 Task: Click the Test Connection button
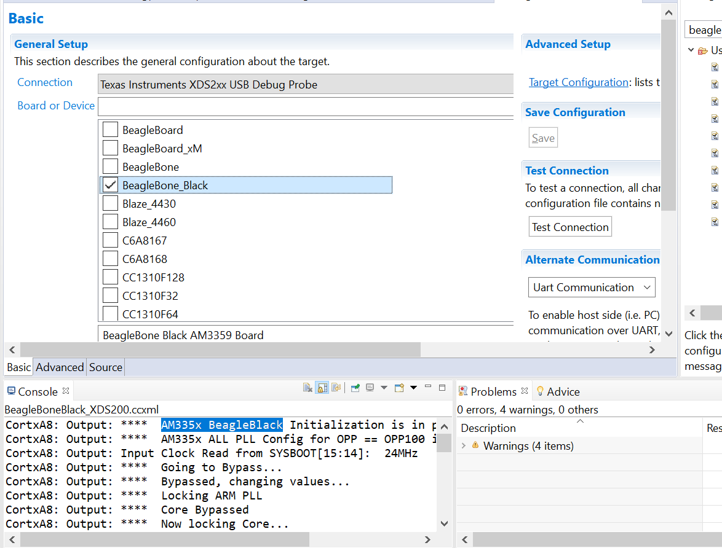[x=570, y=227]
